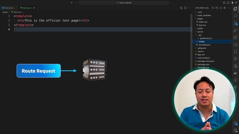Collapse the api folder chevron
The width and height of the screenshot is (239, 134).
point(197,35)
